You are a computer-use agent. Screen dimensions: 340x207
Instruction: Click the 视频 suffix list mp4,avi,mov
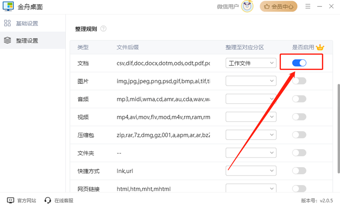(163, 117)
